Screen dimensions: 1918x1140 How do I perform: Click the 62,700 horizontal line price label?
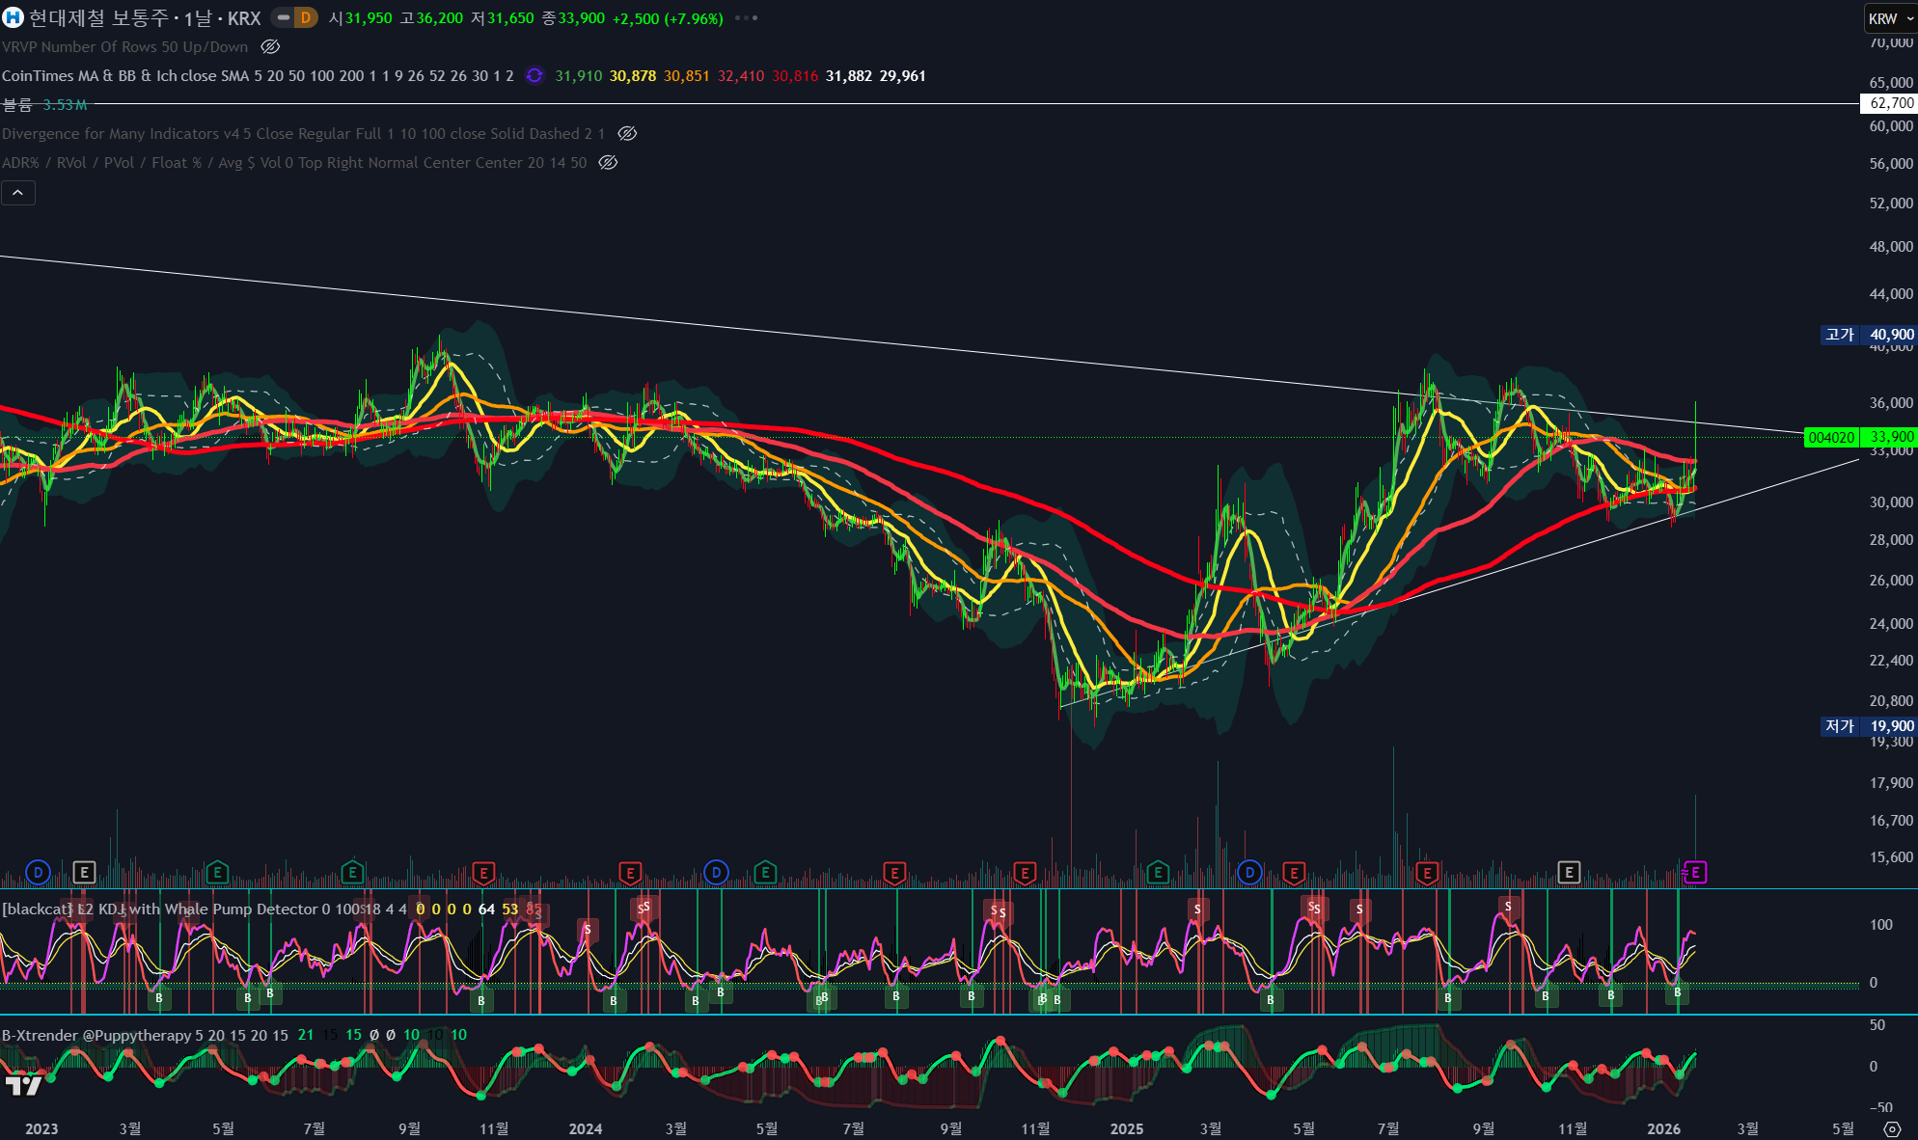(1889, 103)
